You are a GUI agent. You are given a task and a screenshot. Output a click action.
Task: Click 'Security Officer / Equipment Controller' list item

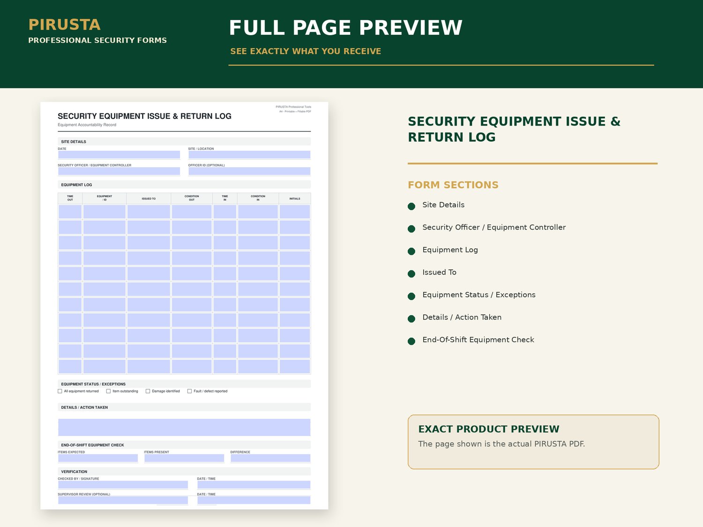tap(494, 227)
